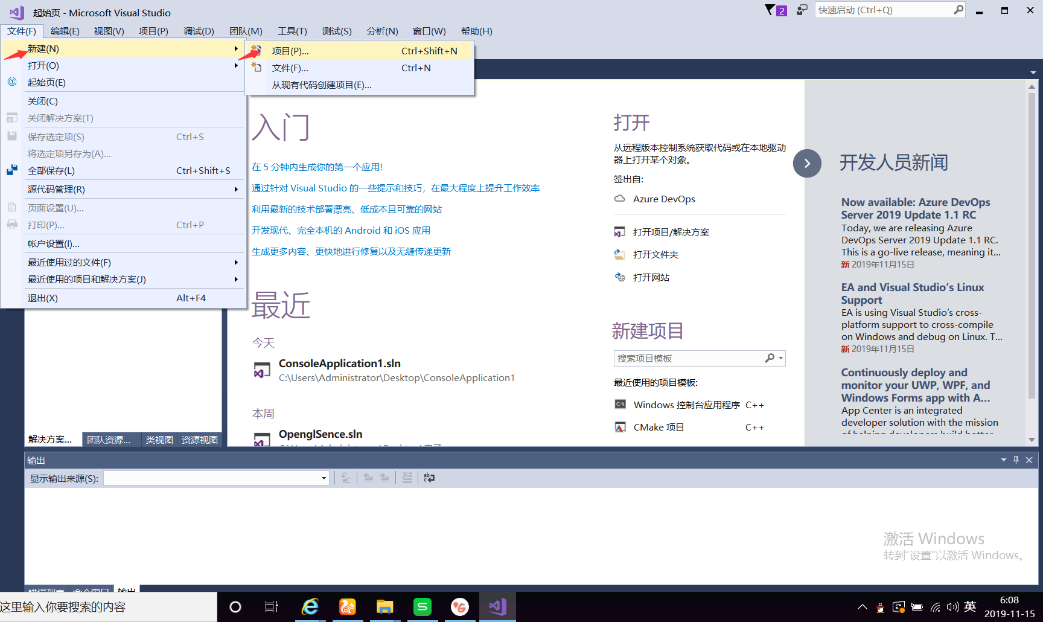The image size is (1043, 622).
Task: Show hidden system tray icons
Action: pyautogui.click(x=863, y=607)
